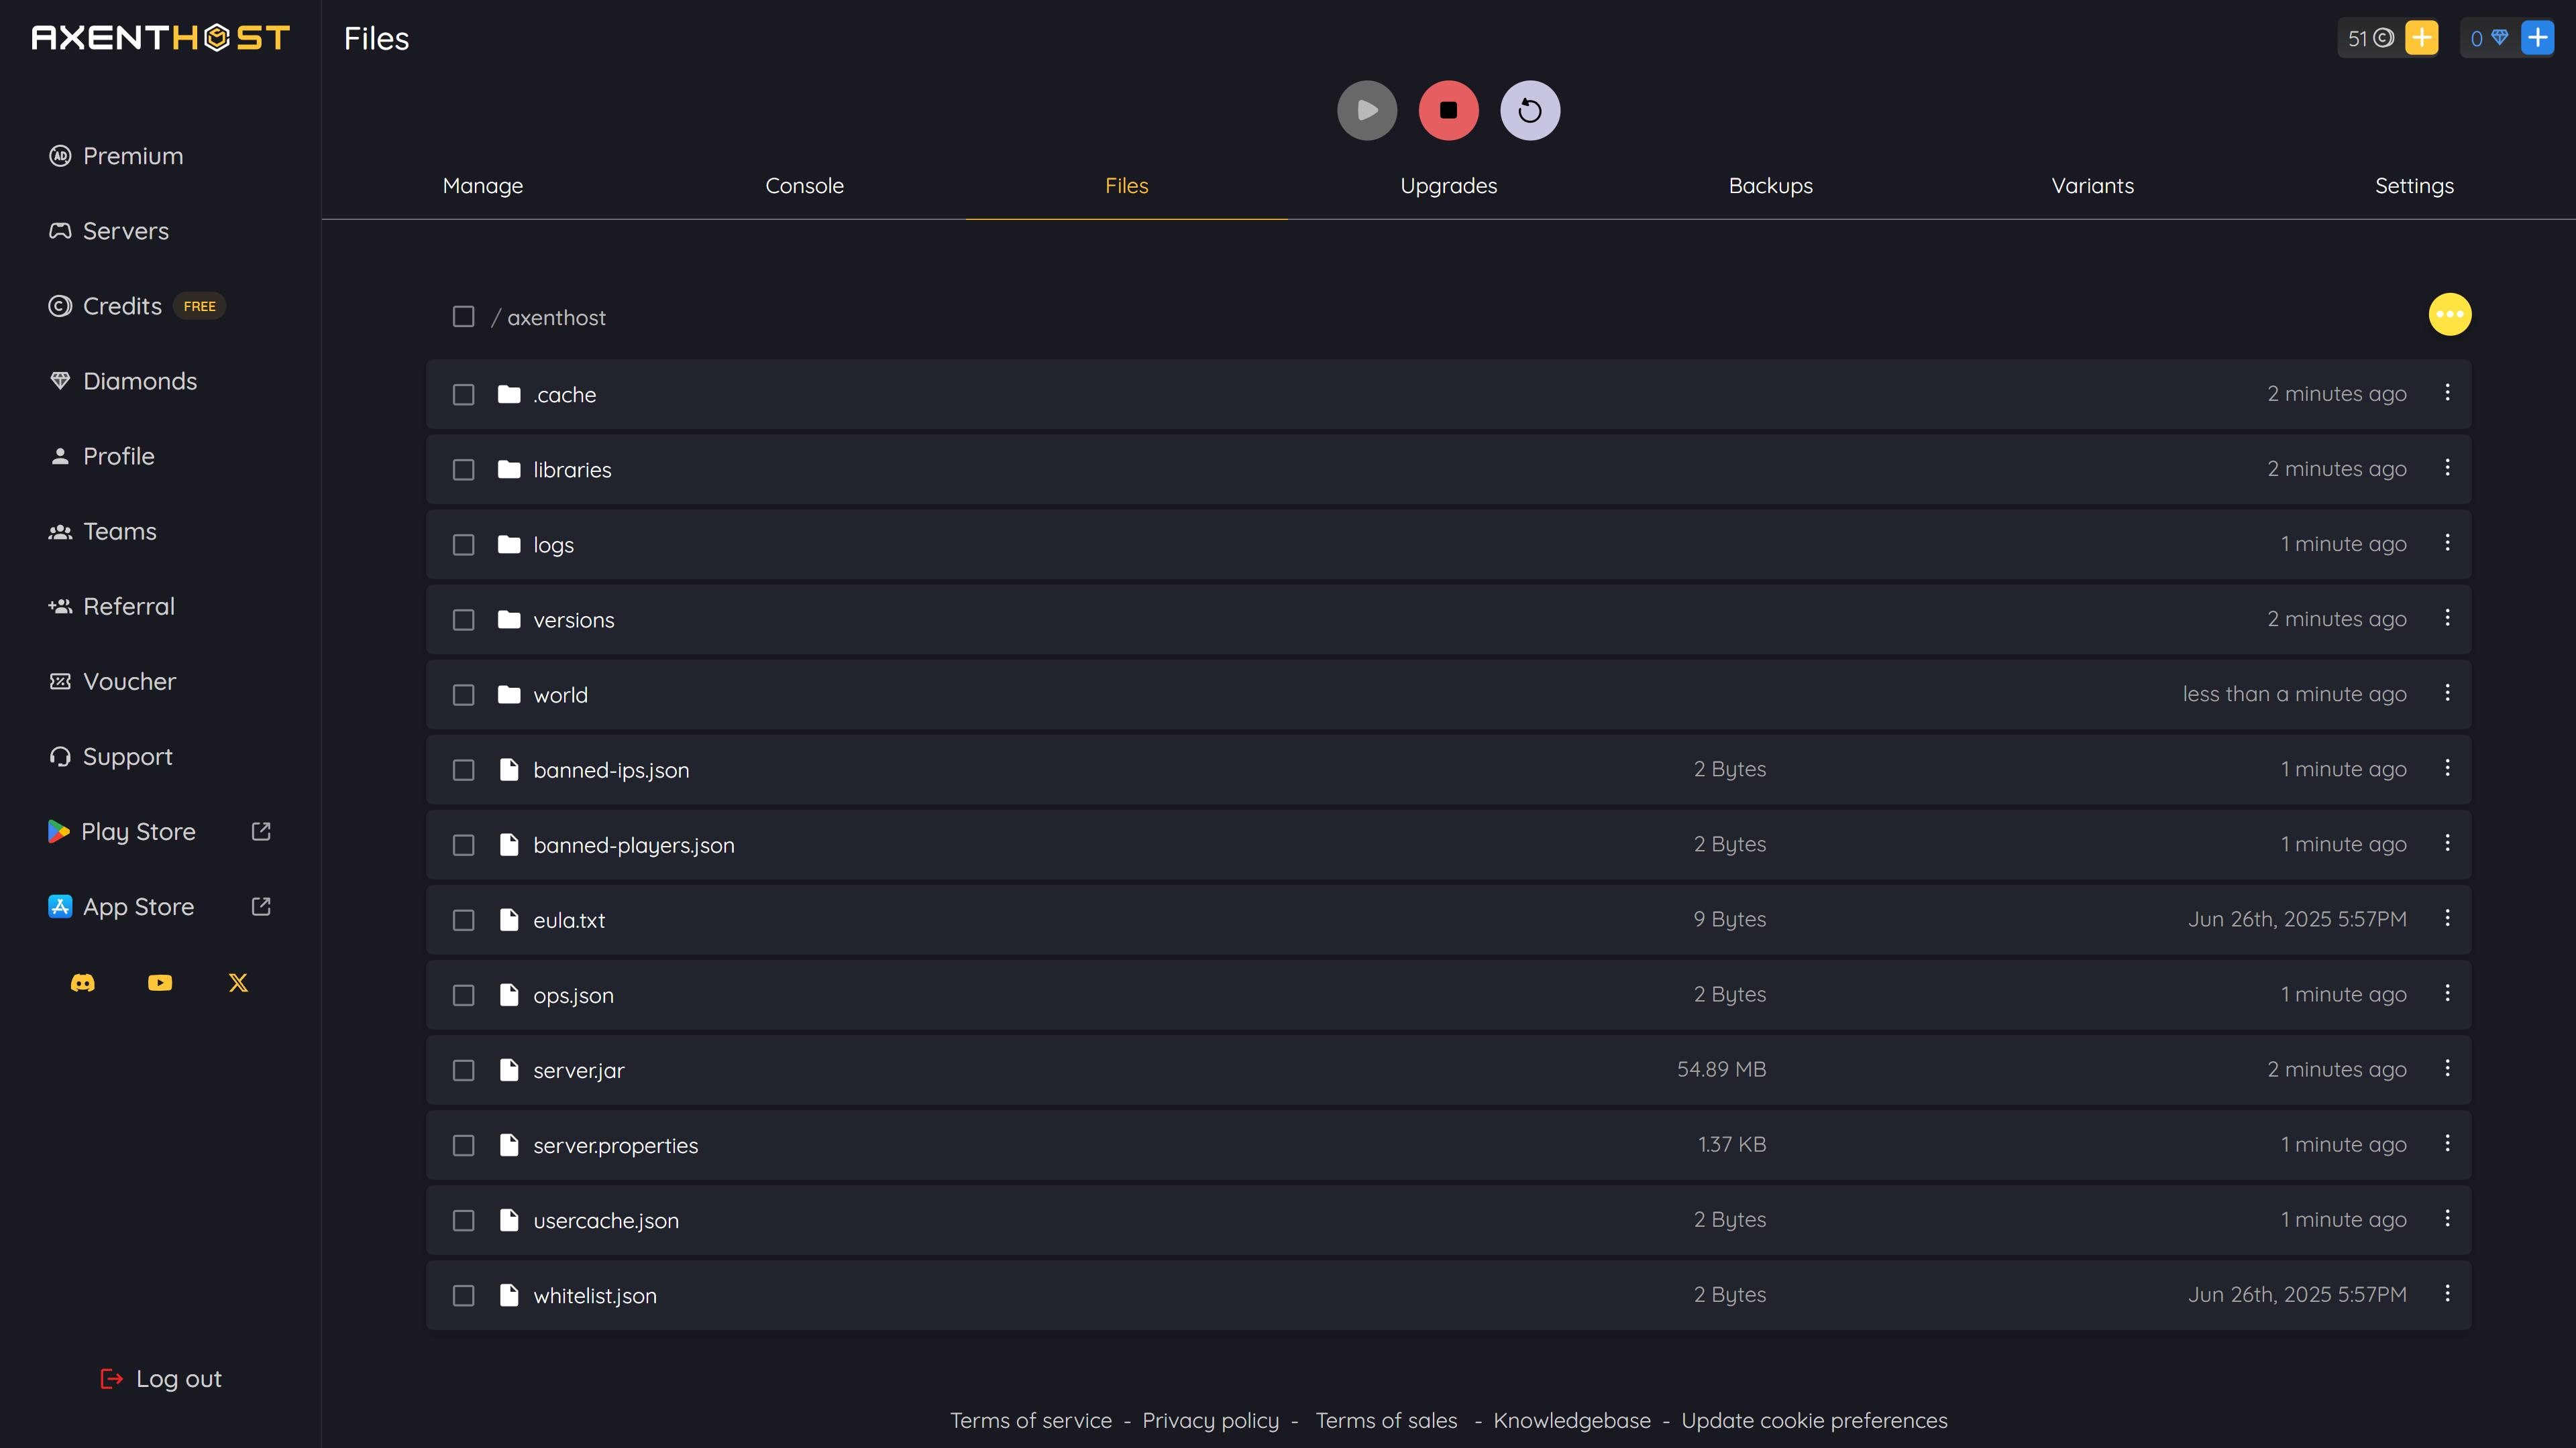This screenshot has height=1448, width=2576.
Task: Open the YouTube icon link
Action: click(x=160, y=983)
